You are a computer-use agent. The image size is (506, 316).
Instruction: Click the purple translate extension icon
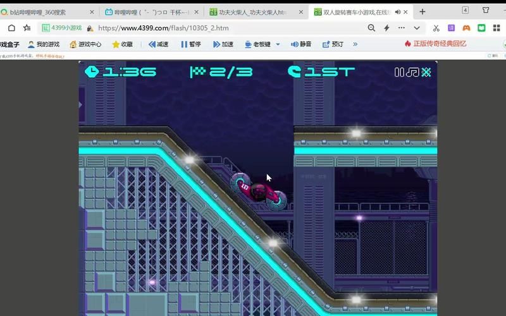tap(451, 28)
